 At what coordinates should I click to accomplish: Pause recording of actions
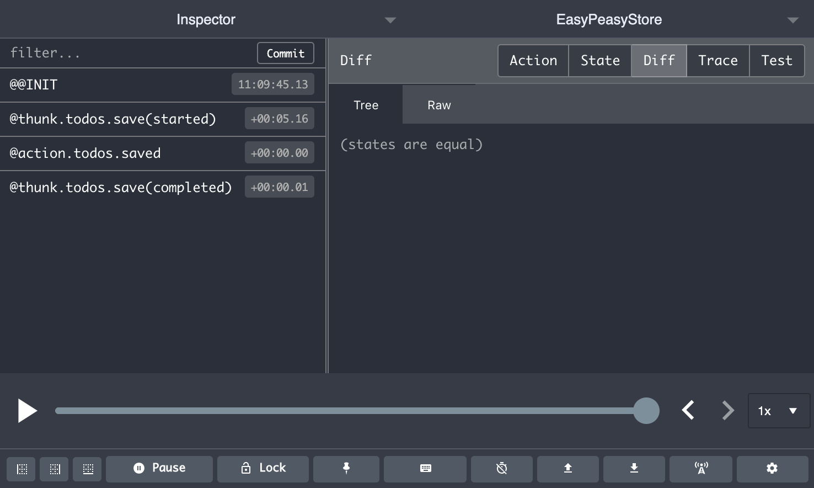point(159,469)
